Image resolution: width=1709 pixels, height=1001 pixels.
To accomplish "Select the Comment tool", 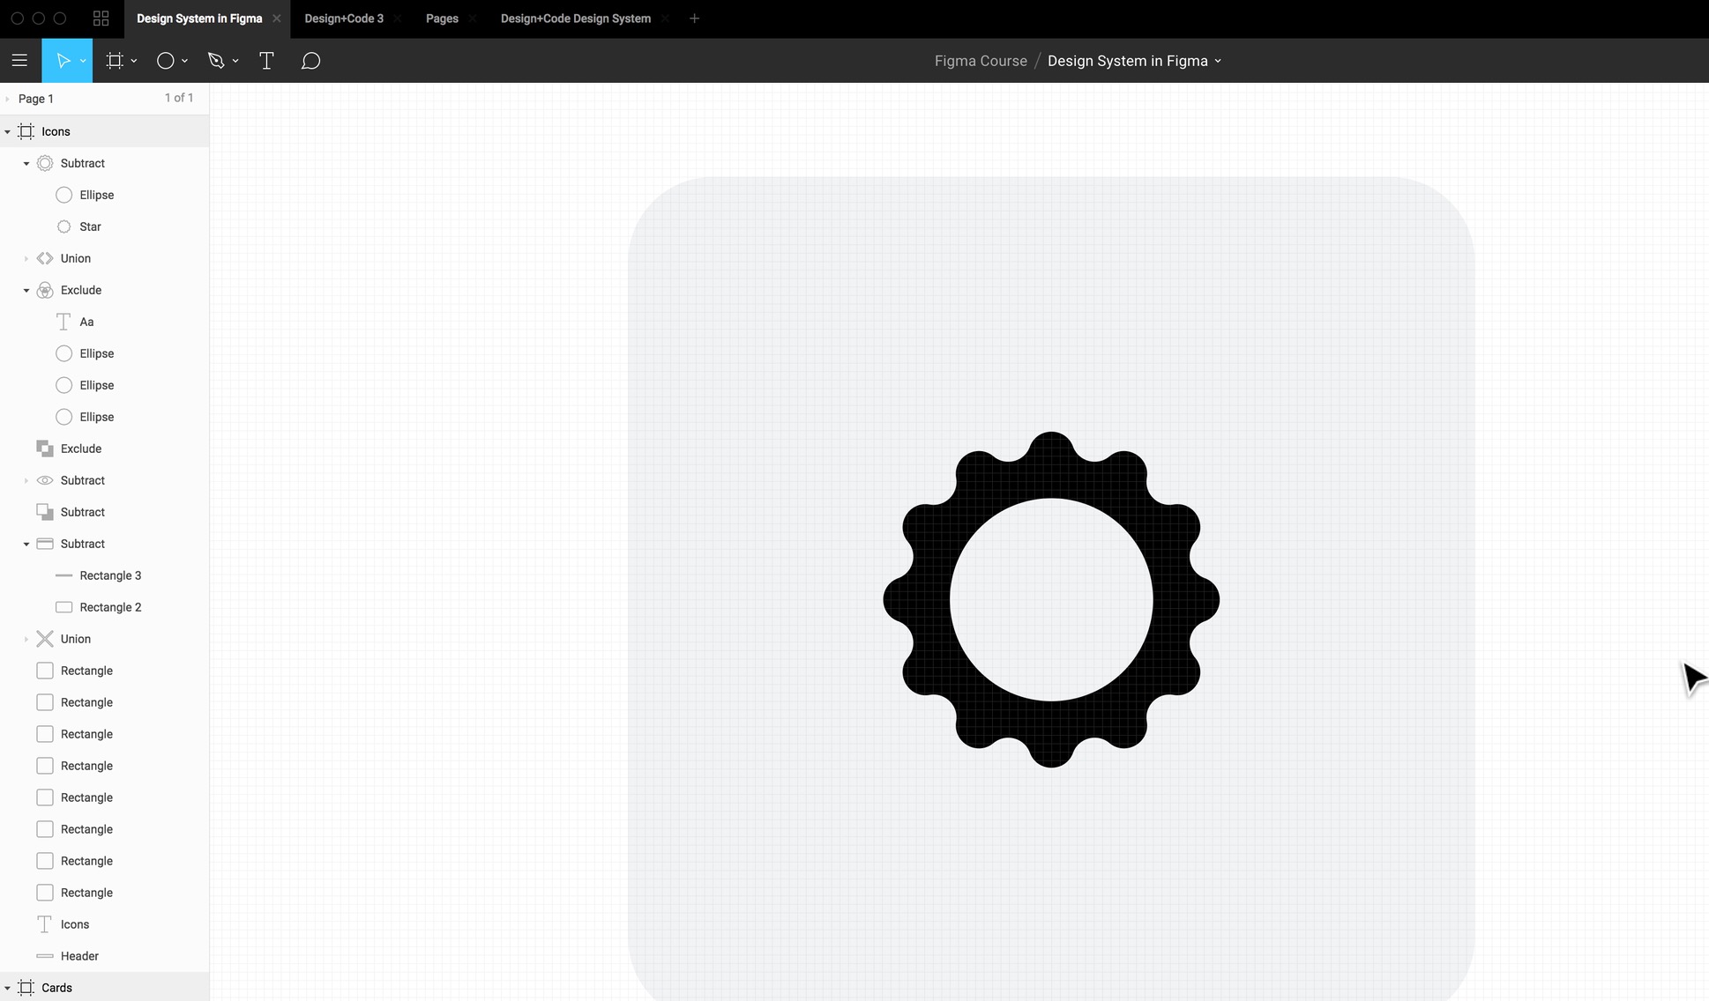I will pos(310,61).
